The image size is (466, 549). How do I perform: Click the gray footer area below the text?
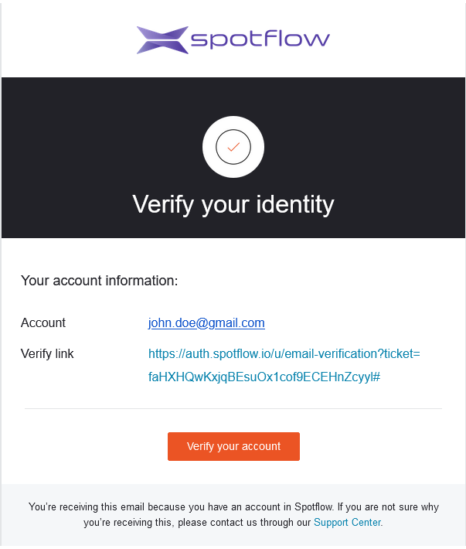233,540
